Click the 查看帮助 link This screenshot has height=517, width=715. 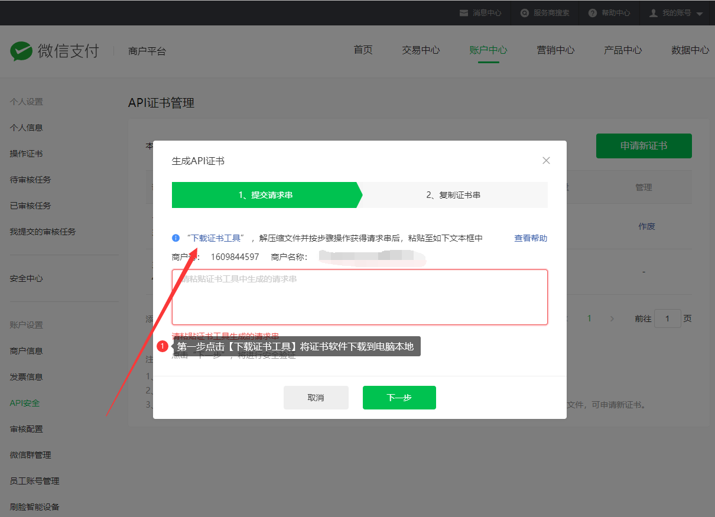coord(531,238)
